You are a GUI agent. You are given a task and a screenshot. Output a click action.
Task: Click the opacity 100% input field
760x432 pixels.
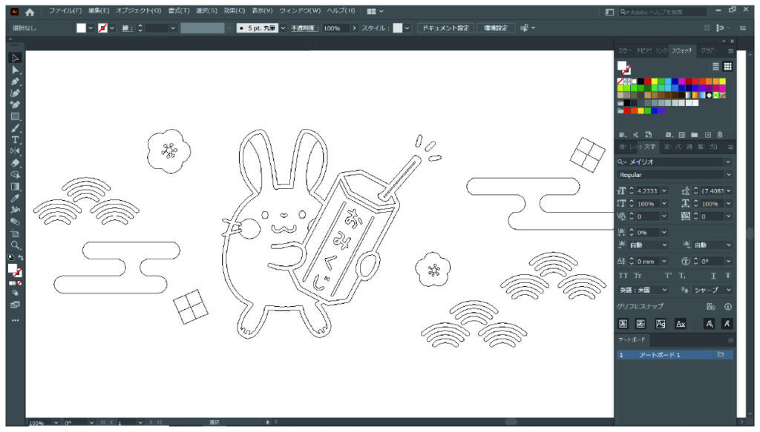(x=335, y=28)
